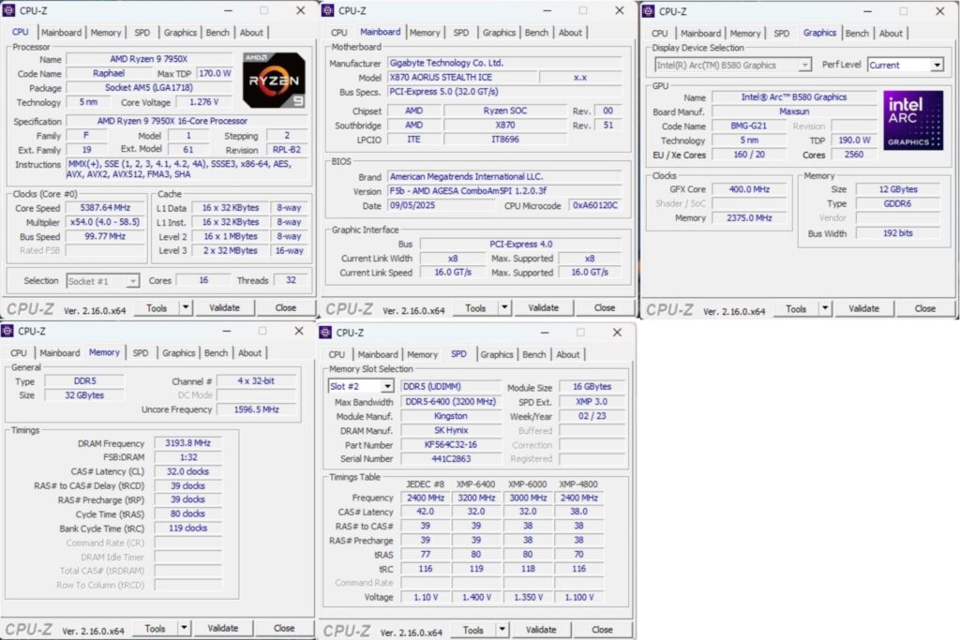
Task: Click the Bus Speed 99.77 MHz value
Action: [105, 236]
